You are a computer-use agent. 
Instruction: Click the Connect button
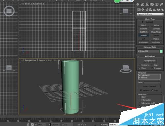point(156,29)
